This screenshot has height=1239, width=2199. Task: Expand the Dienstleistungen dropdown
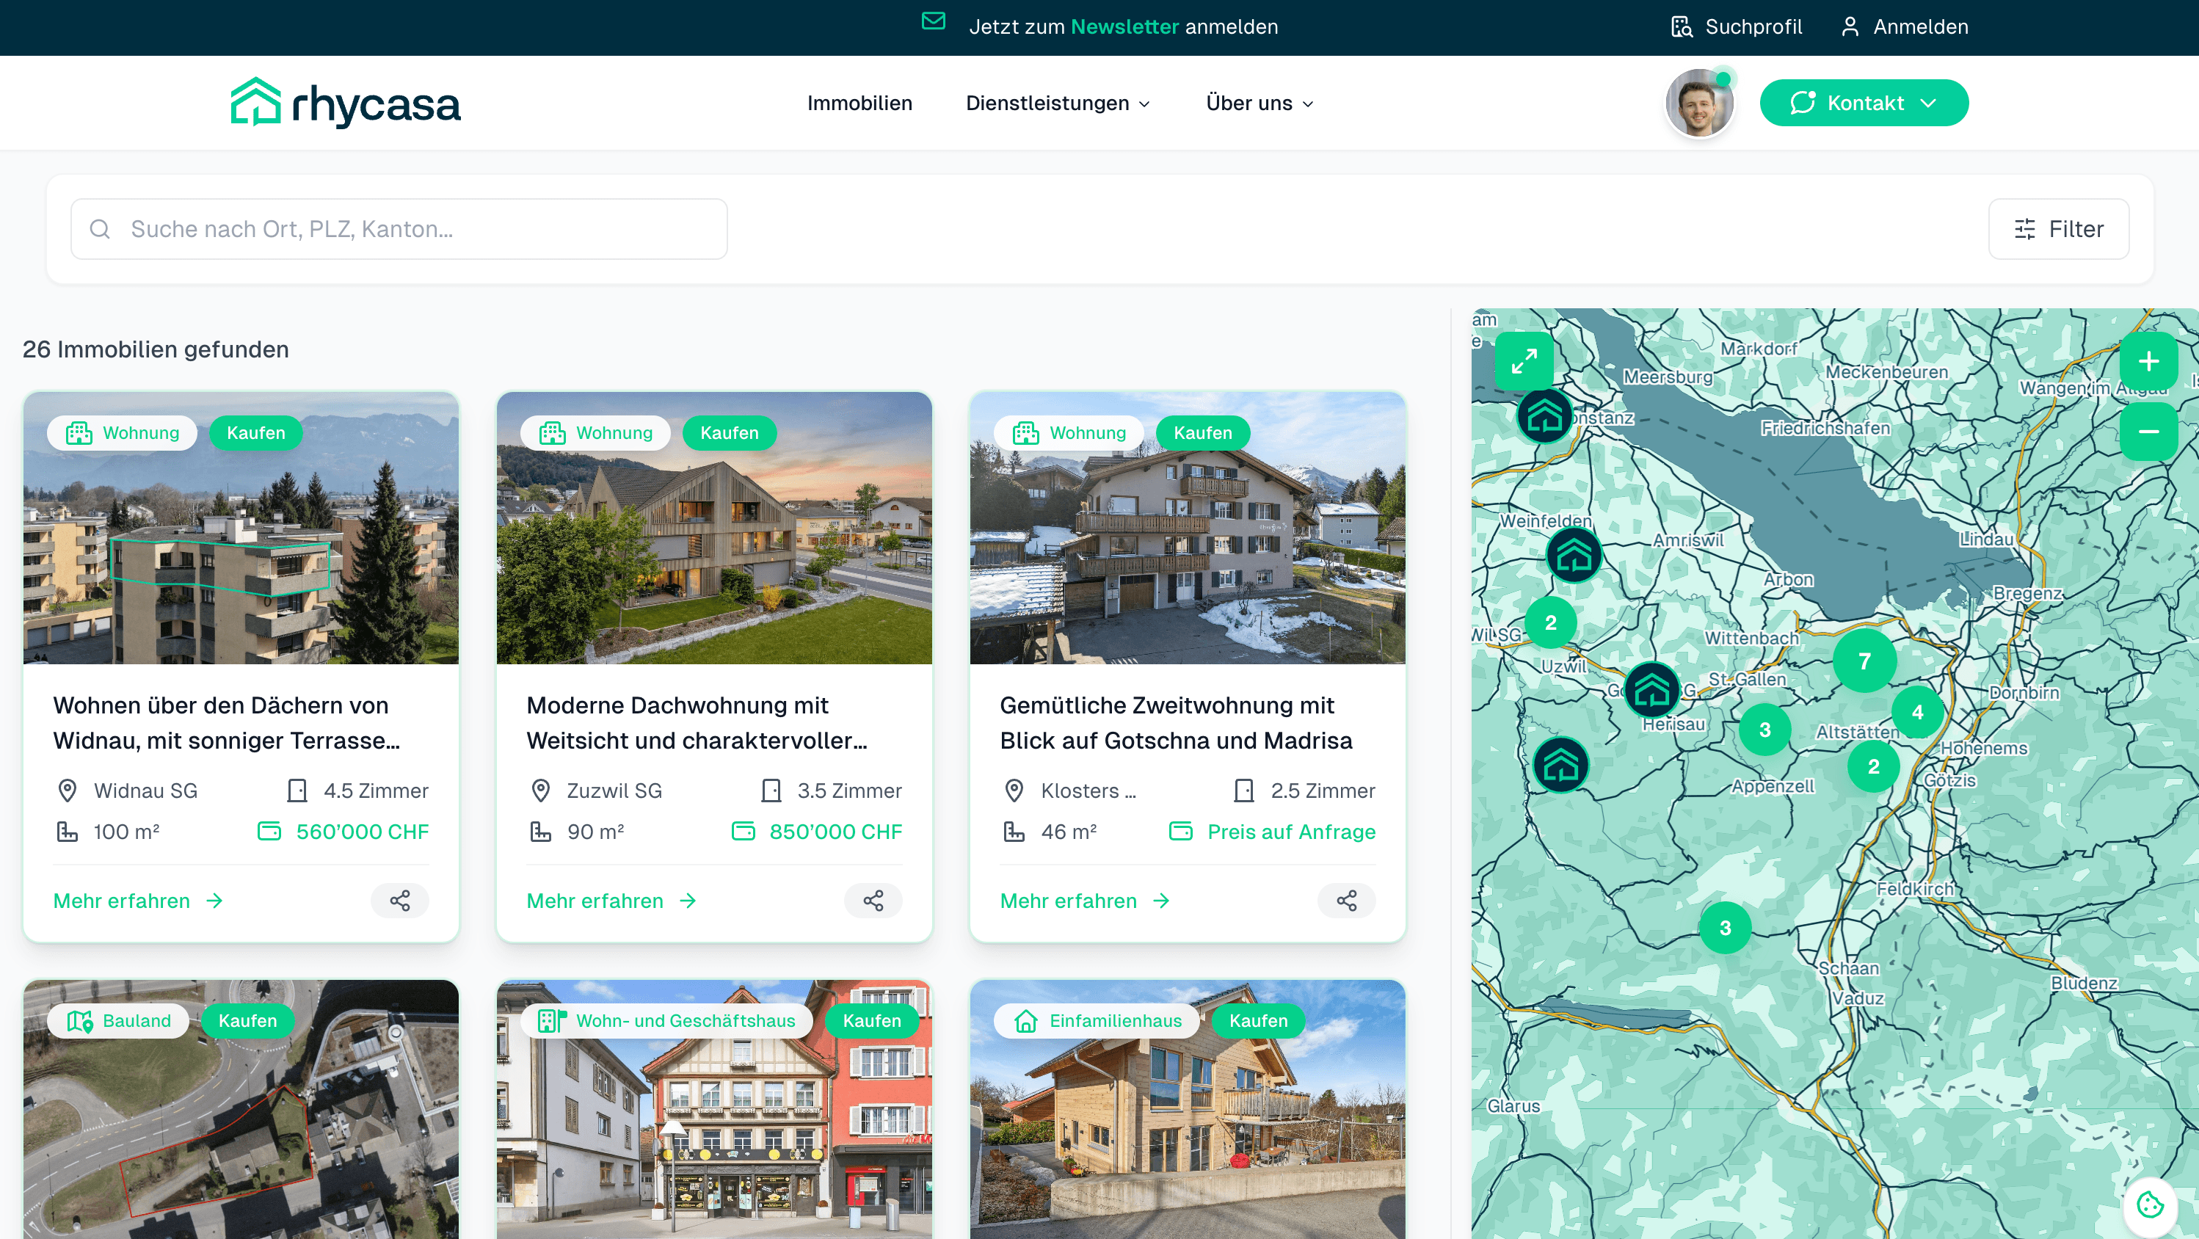(x=1058, y=103)
